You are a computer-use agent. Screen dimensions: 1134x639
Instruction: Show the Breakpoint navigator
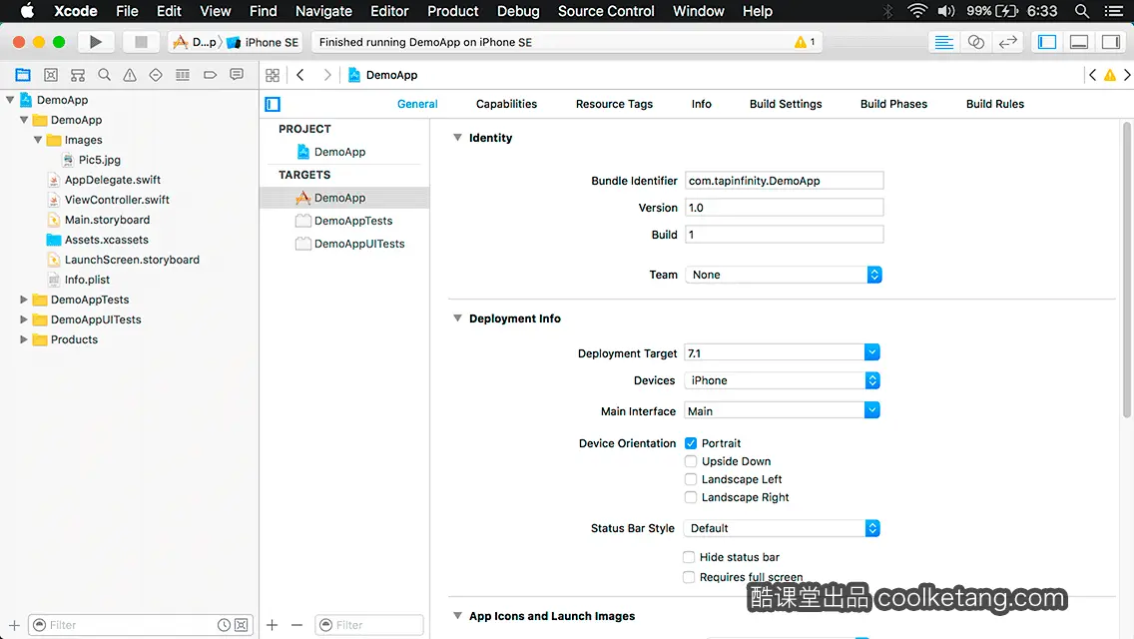click(x=210, y=75)
